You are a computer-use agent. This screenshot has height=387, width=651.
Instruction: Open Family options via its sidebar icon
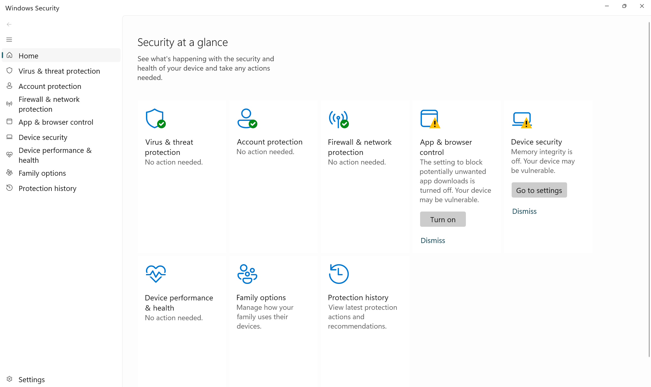(9, 173)
